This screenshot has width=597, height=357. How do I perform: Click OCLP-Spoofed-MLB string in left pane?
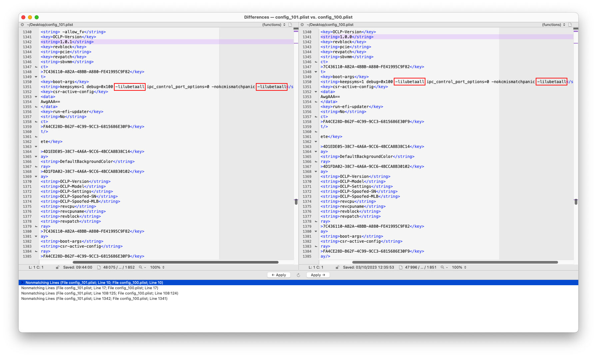80,201
